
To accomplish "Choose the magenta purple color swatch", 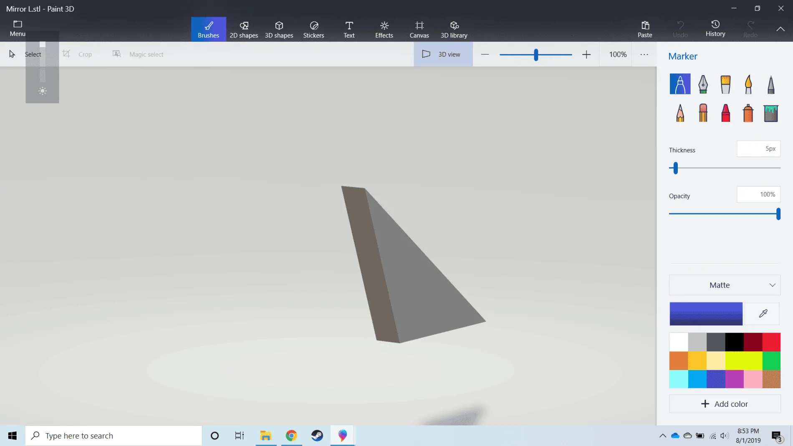I will pyautogui.click(x=734, y=379).
